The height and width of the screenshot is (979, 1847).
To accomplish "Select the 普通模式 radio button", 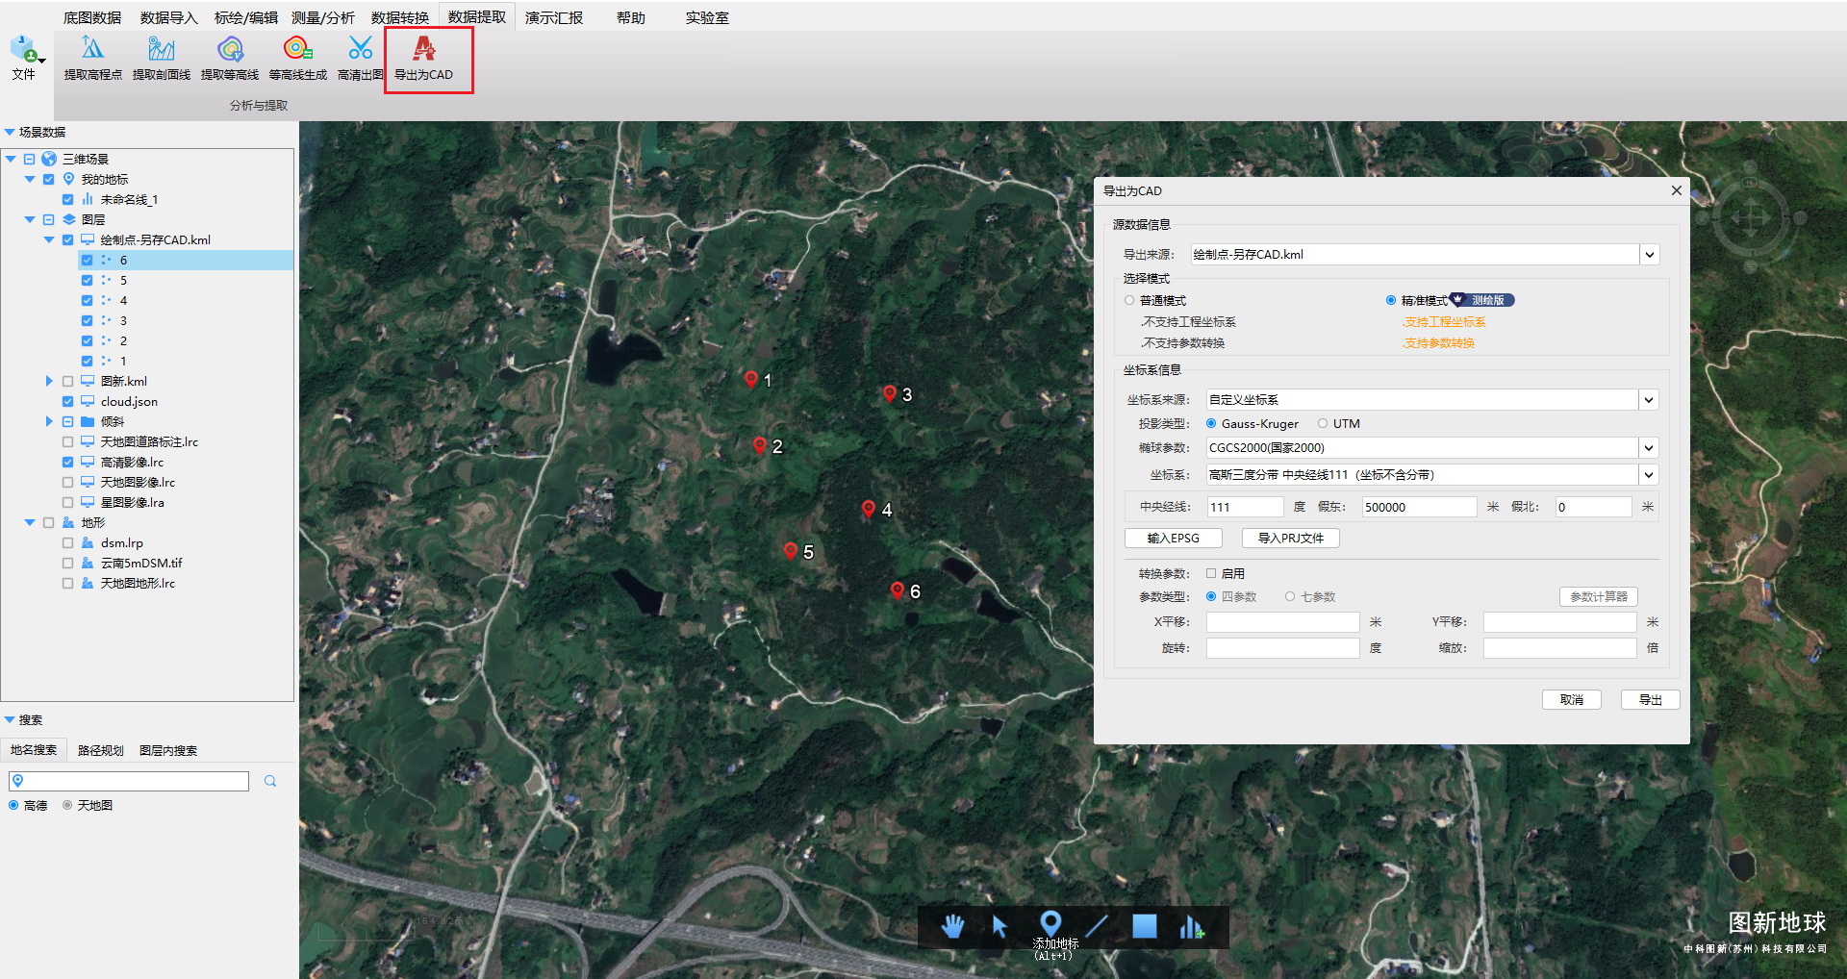I will coord(1129,301).
